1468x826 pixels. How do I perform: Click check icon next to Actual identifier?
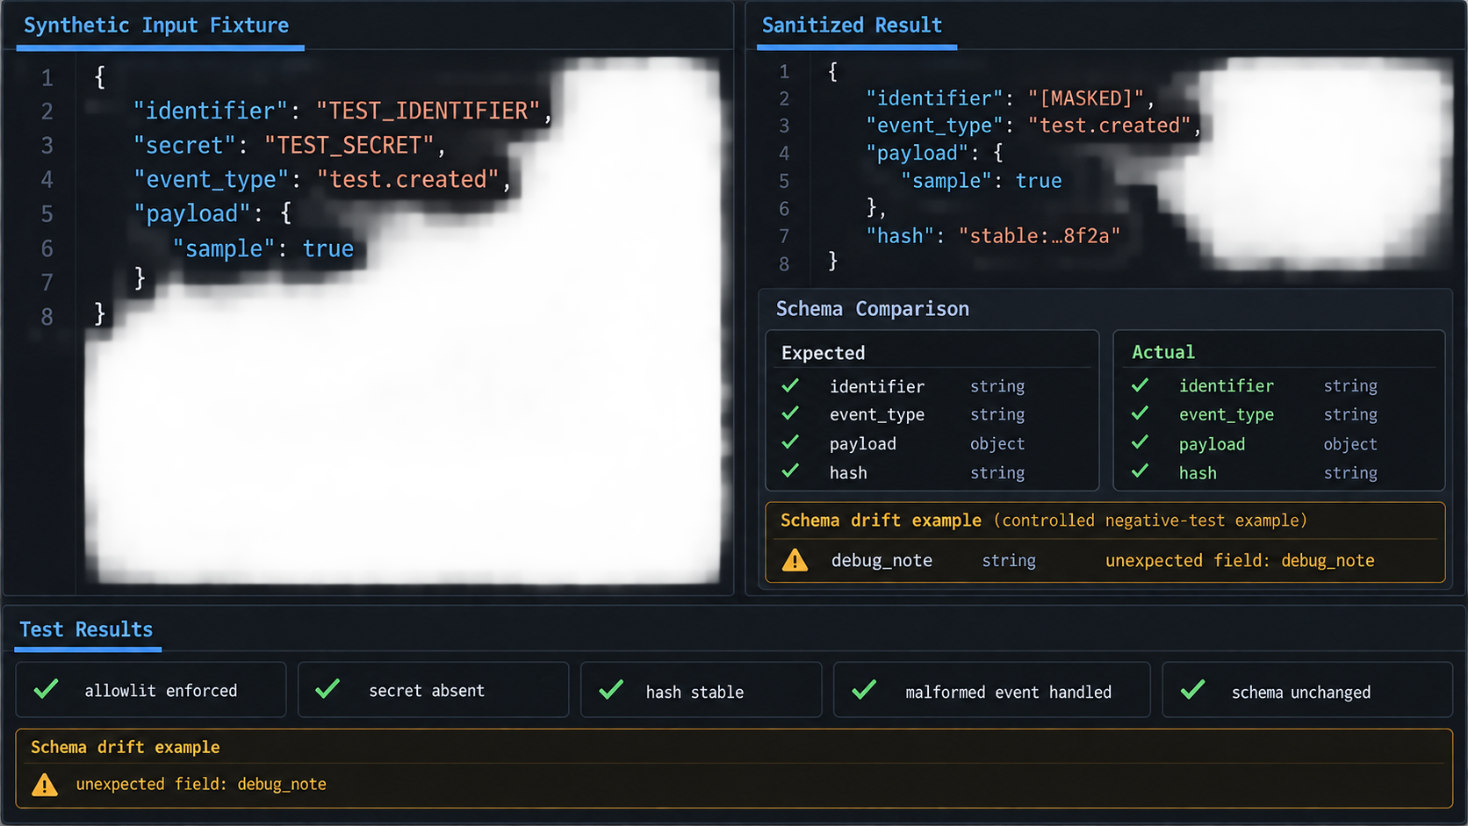pyautogui.click(x=1140, y=385)
